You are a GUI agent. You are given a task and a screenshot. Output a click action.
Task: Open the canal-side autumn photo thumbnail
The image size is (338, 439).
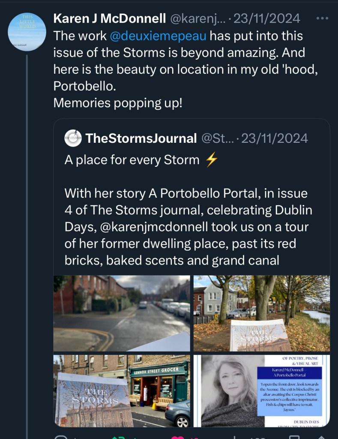[x=261, y=313]
